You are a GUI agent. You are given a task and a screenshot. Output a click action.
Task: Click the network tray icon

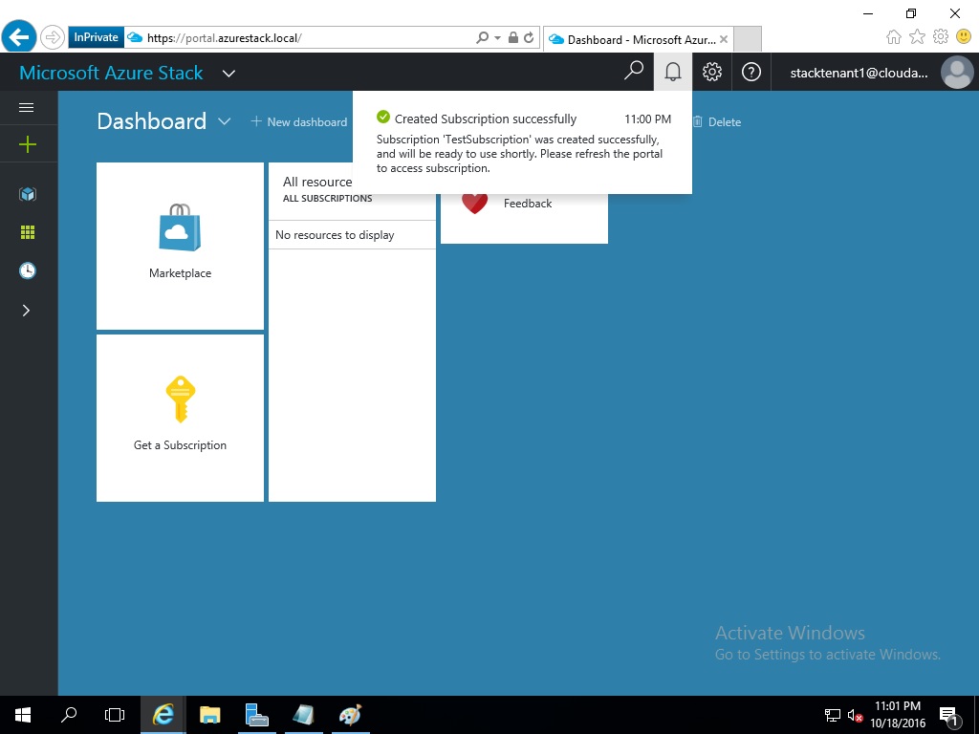[833, 715]
